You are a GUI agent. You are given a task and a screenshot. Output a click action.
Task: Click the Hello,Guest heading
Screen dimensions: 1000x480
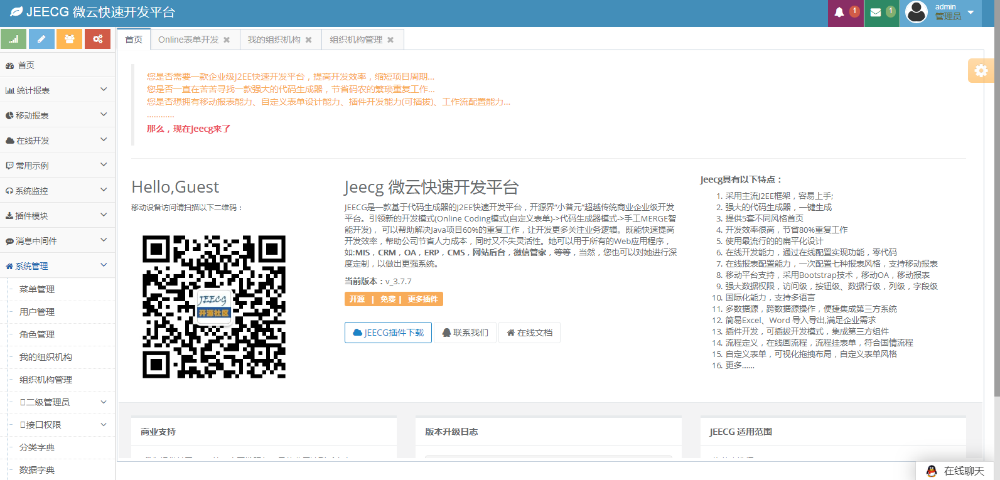tap(175, 187)
